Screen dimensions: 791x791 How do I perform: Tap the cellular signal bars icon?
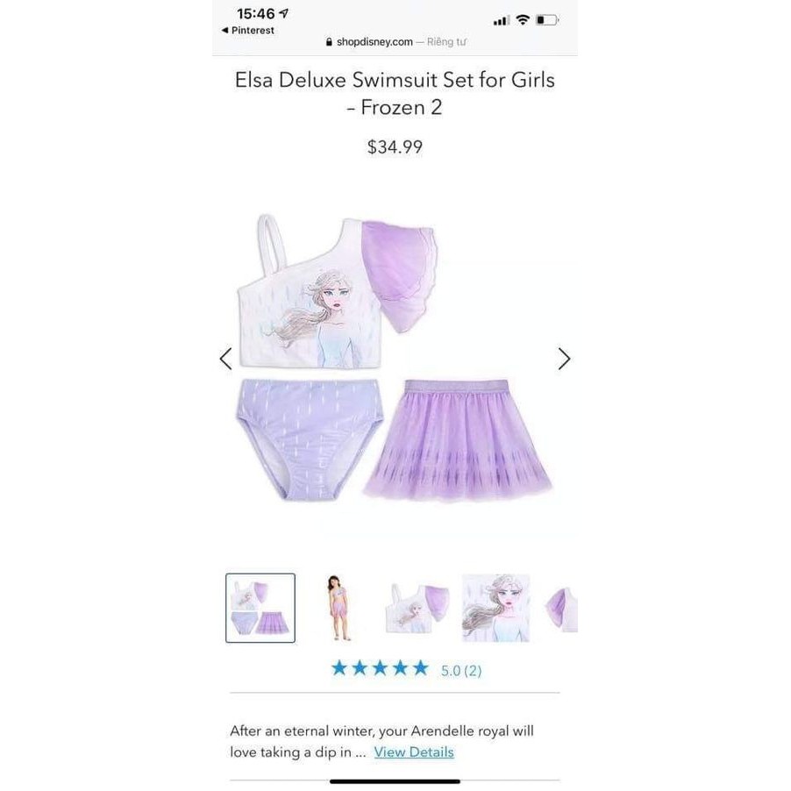501,21
